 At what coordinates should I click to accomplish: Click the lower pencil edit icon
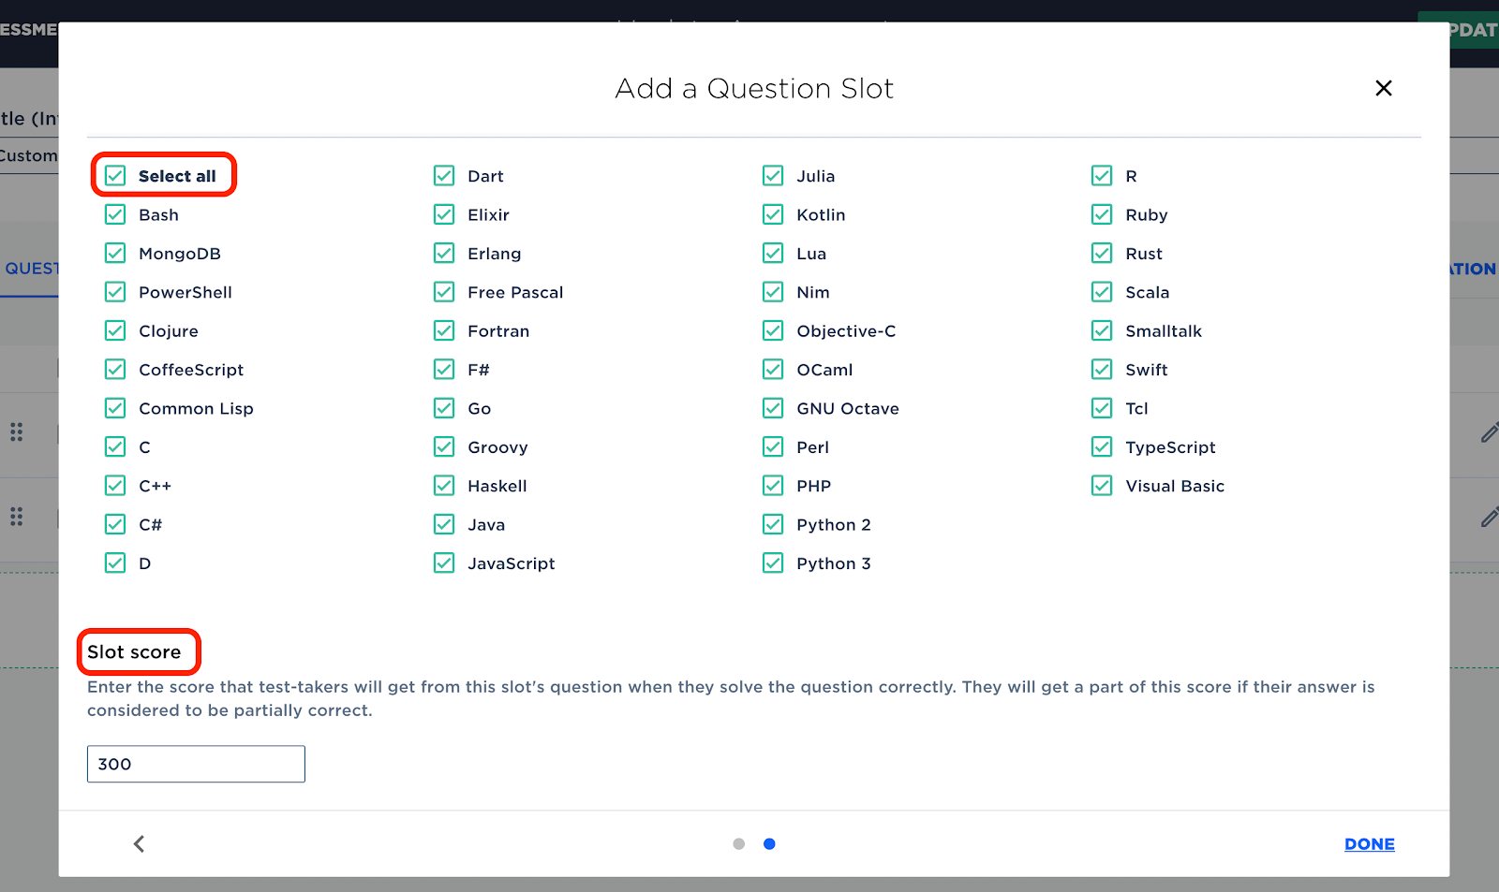pyautogui.click(x=1489, y=517)
